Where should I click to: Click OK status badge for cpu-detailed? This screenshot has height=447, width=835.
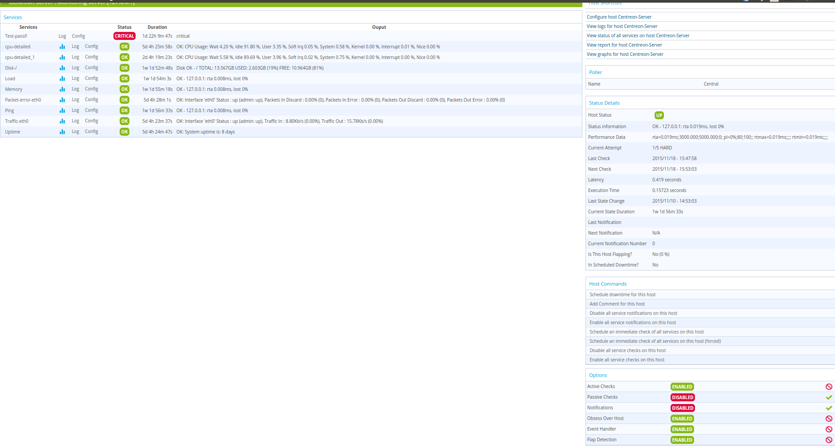[125, 47]
